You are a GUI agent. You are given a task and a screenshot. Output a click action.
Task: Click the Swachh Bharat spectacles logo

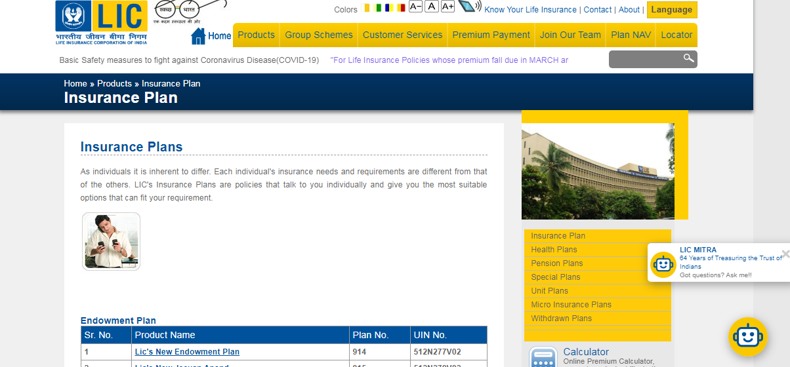[x=189, y=12]
